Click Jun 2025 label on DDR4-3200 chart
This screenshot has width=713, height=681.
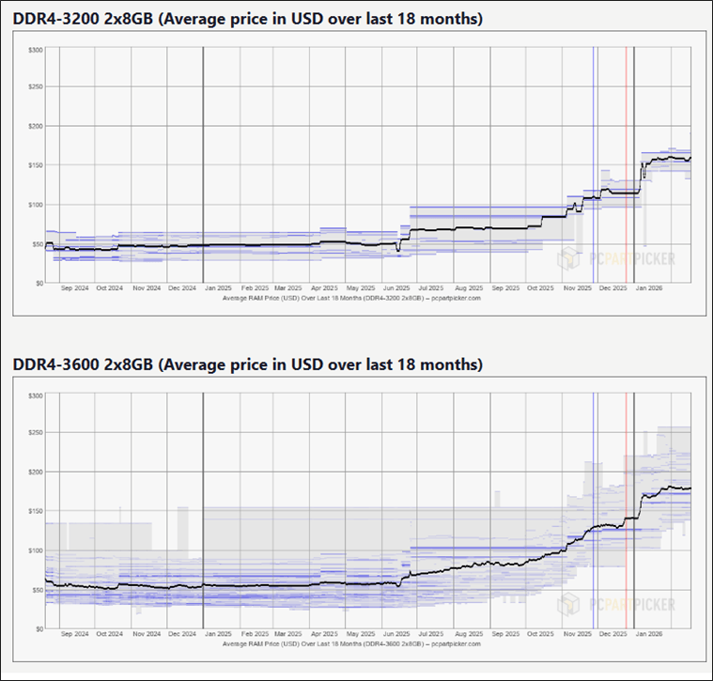[396, 288]
